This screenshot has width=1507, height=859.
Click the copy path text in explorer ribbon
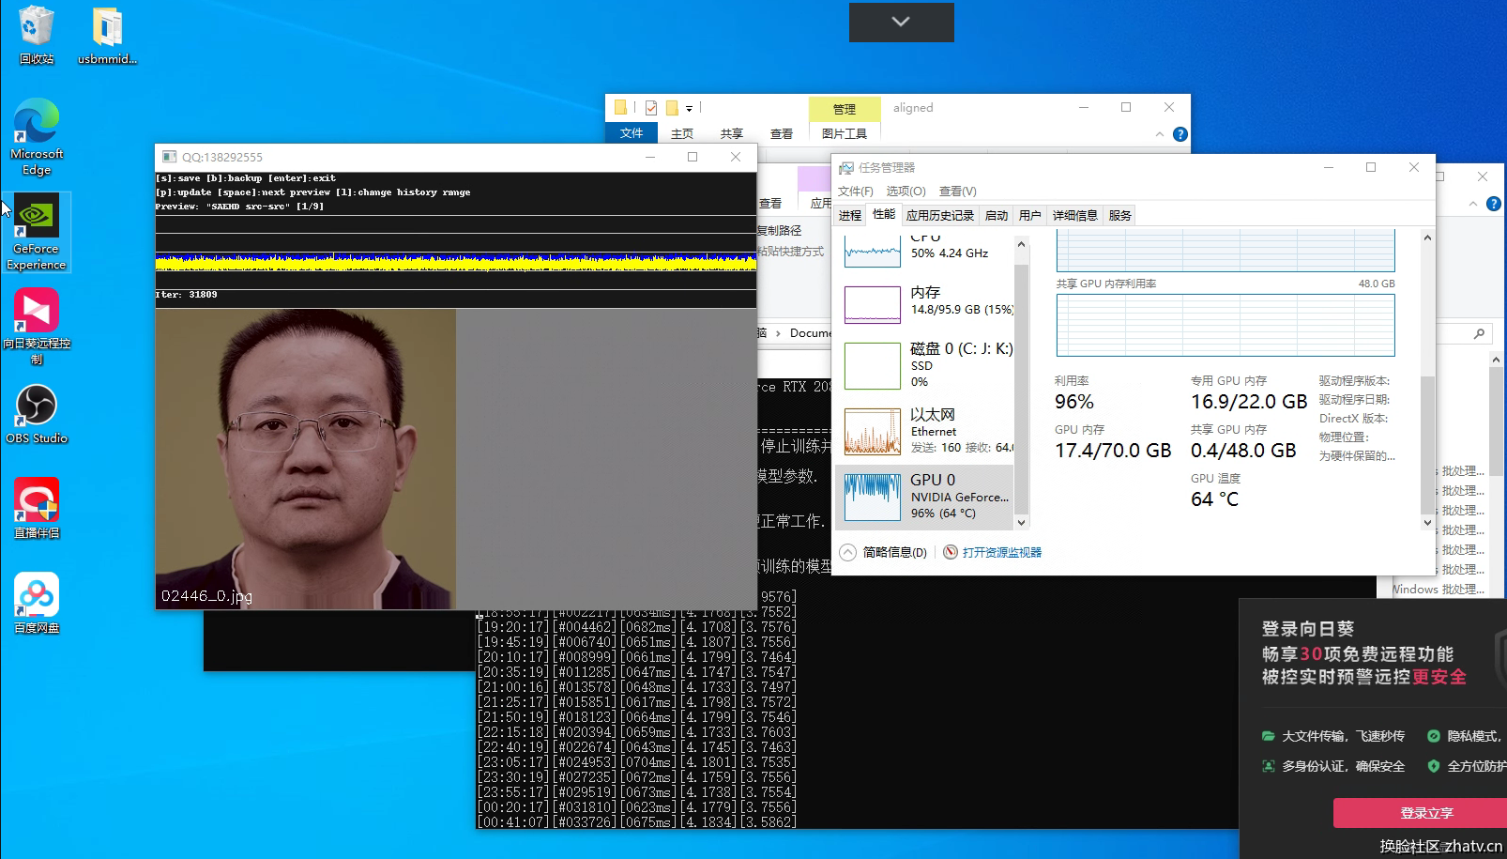click(x=780, y=230)
